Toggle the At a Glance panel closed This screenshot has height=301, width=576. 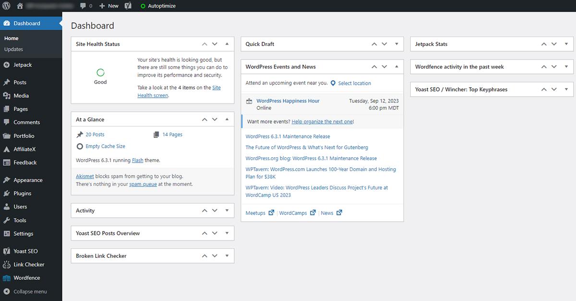pyautogui.click(x=227, y=119)
